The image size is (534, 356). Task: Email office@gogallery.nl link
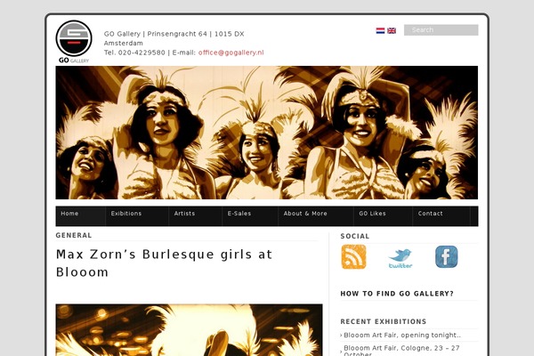point(231,53)
